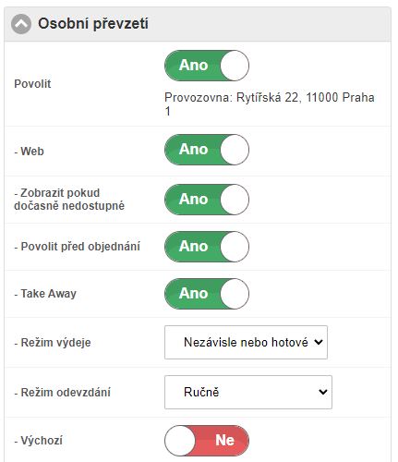This screenshot has height=462, width=398.
Task: Select the Zobrazit pokud dočasně nedostupné label
Action: (69, 200)
